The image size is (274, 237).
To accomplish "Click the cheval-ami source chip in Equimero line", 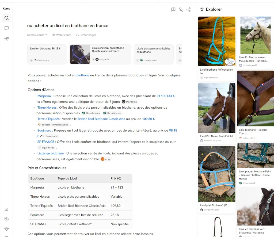I will [49, 136].
